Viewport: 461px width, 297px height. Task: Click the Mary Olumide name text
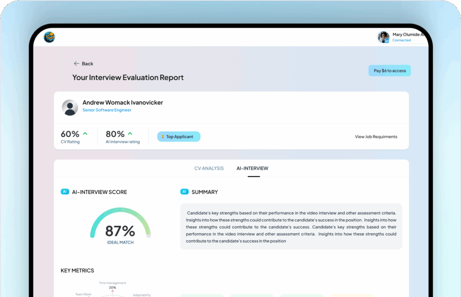(408, 34)
